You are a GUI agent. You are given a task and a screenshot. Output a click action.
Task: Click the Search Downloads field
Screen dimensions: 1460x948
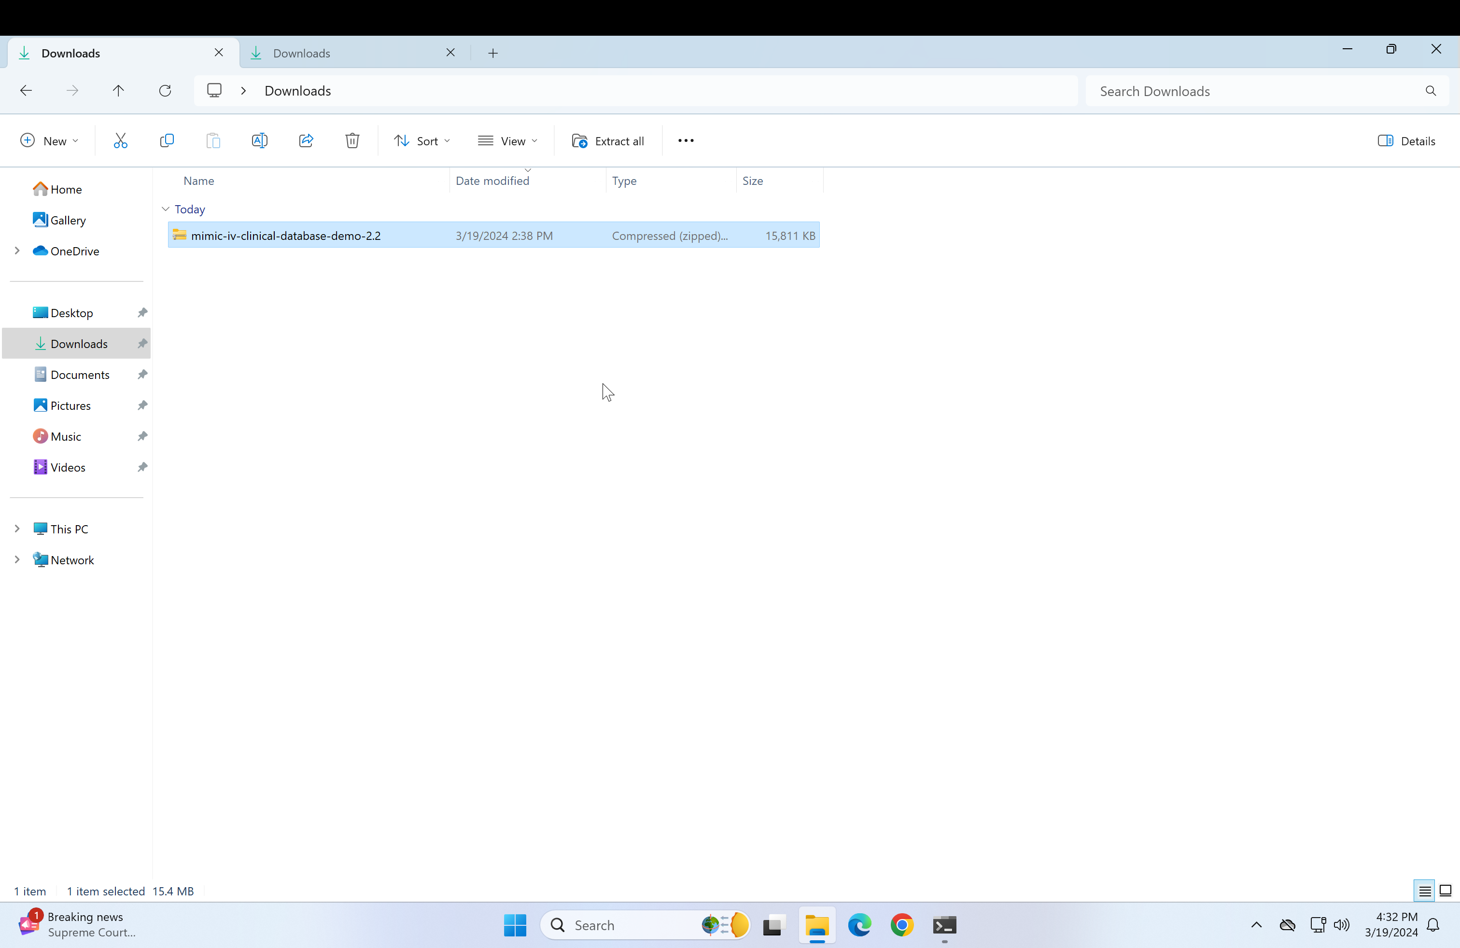tap(1258, 91)
